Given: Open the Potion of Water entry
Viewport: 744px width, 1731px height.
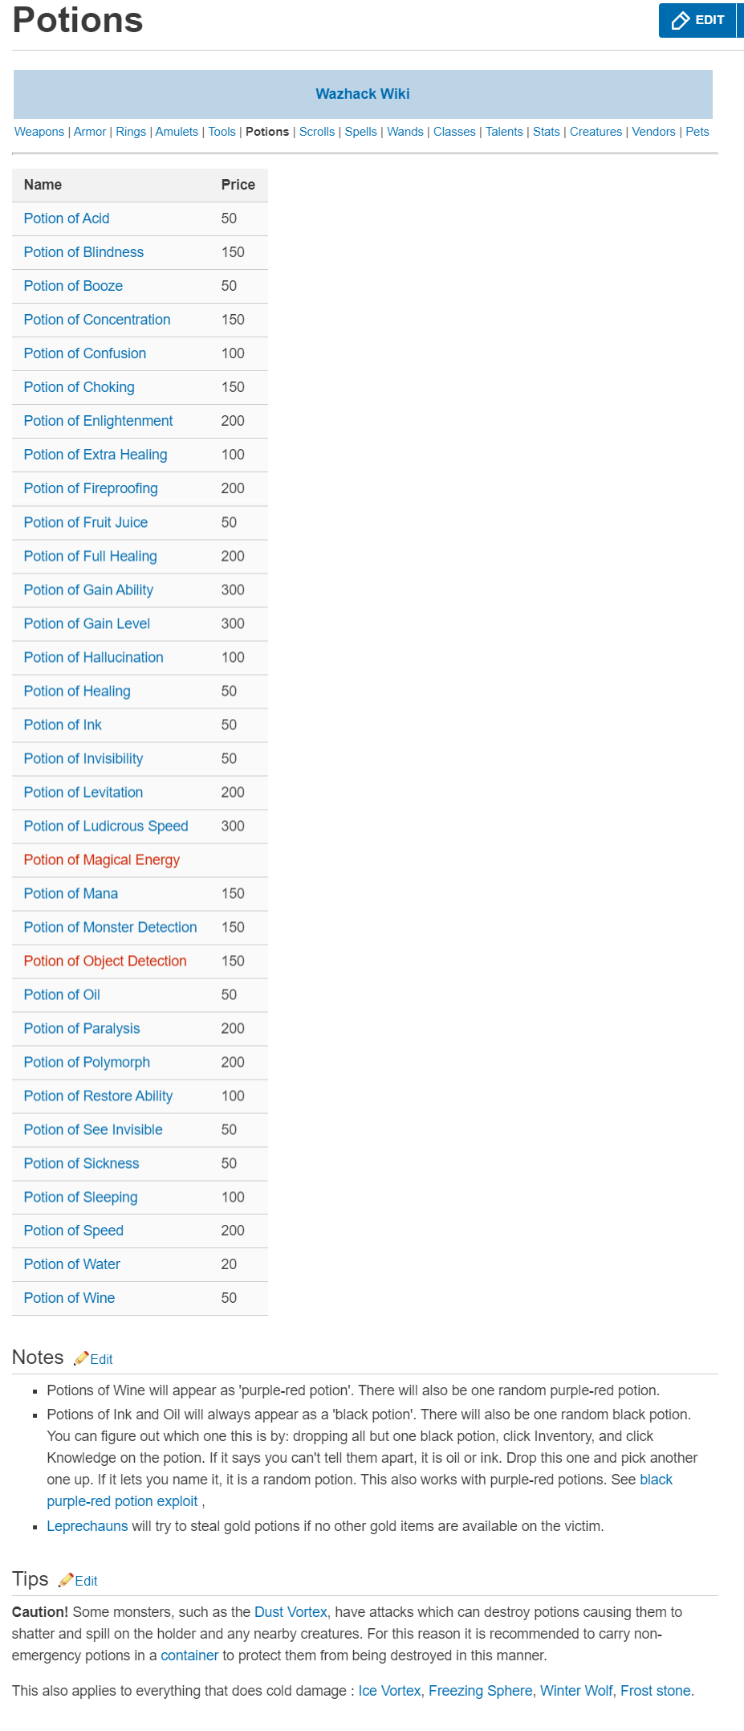Looking at the screenshot, I should coord(71,1264).
